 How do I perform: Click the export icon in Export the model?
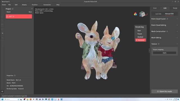tap(158, 91)
